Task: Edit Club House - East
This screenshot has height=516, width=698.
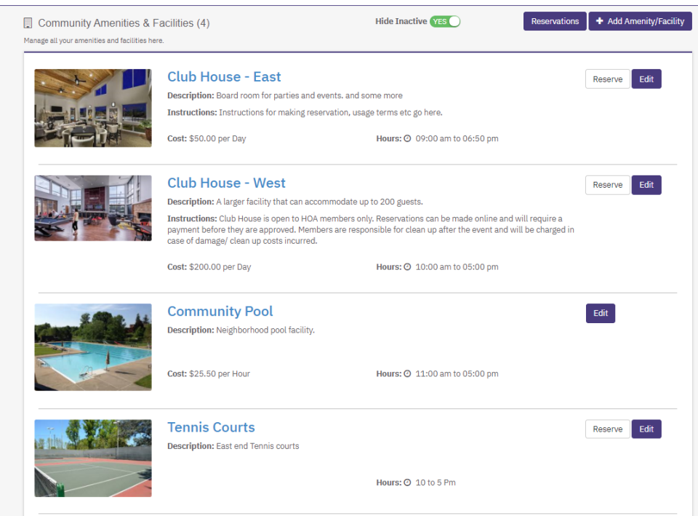Action: pos(646,79)
